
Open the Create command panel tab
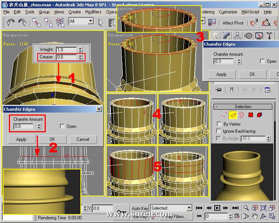click(x=216, y=36)
